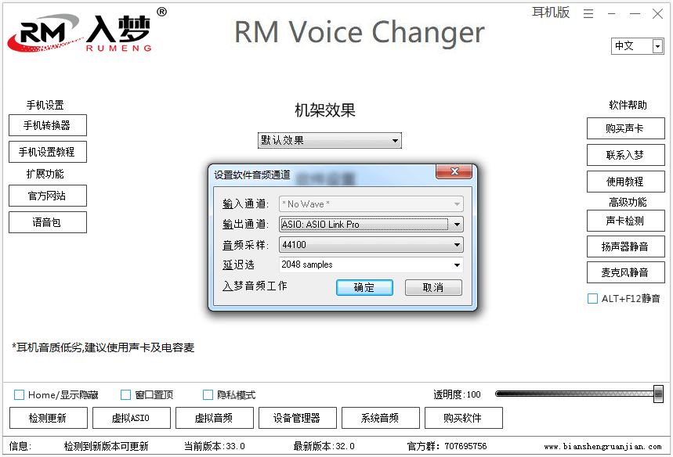This screenshot has width=673, height=457.
Task: Open the 输入通道 No Wave dropdown
Action: [371, 204]
